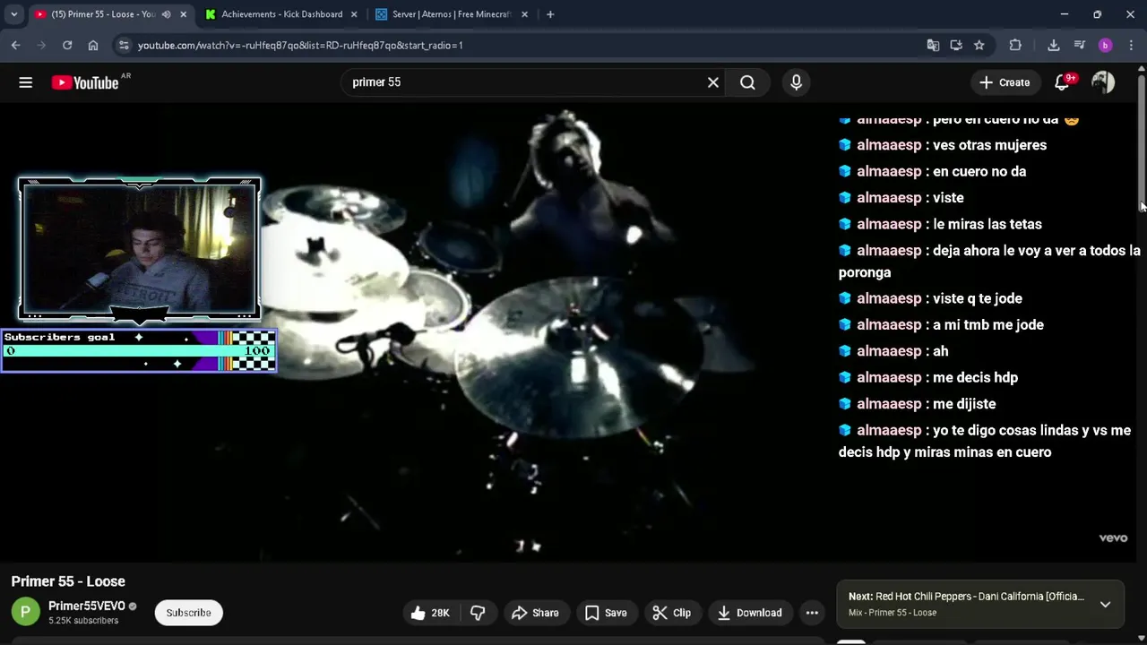Click chat line 'viste q te jode'

[x=977, y=298]
